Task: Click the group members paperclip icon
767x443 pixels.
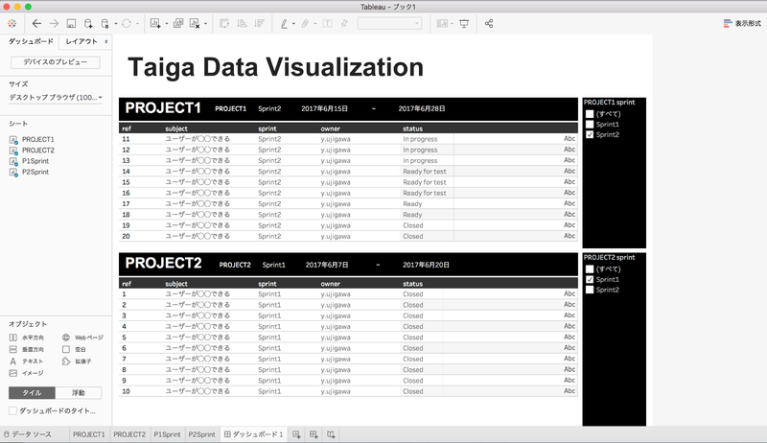Action: click(305, 23)
